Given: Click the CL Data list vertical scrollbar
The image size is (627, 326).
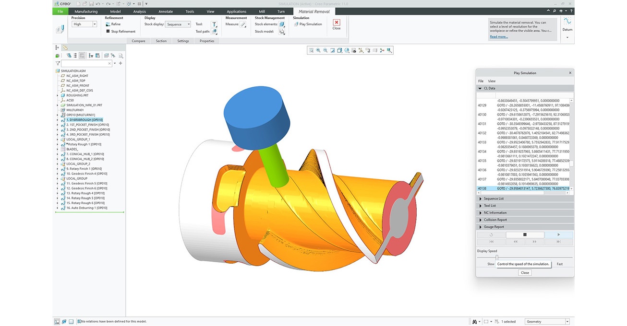Looking at the screenshot, I should click(571, 144).
